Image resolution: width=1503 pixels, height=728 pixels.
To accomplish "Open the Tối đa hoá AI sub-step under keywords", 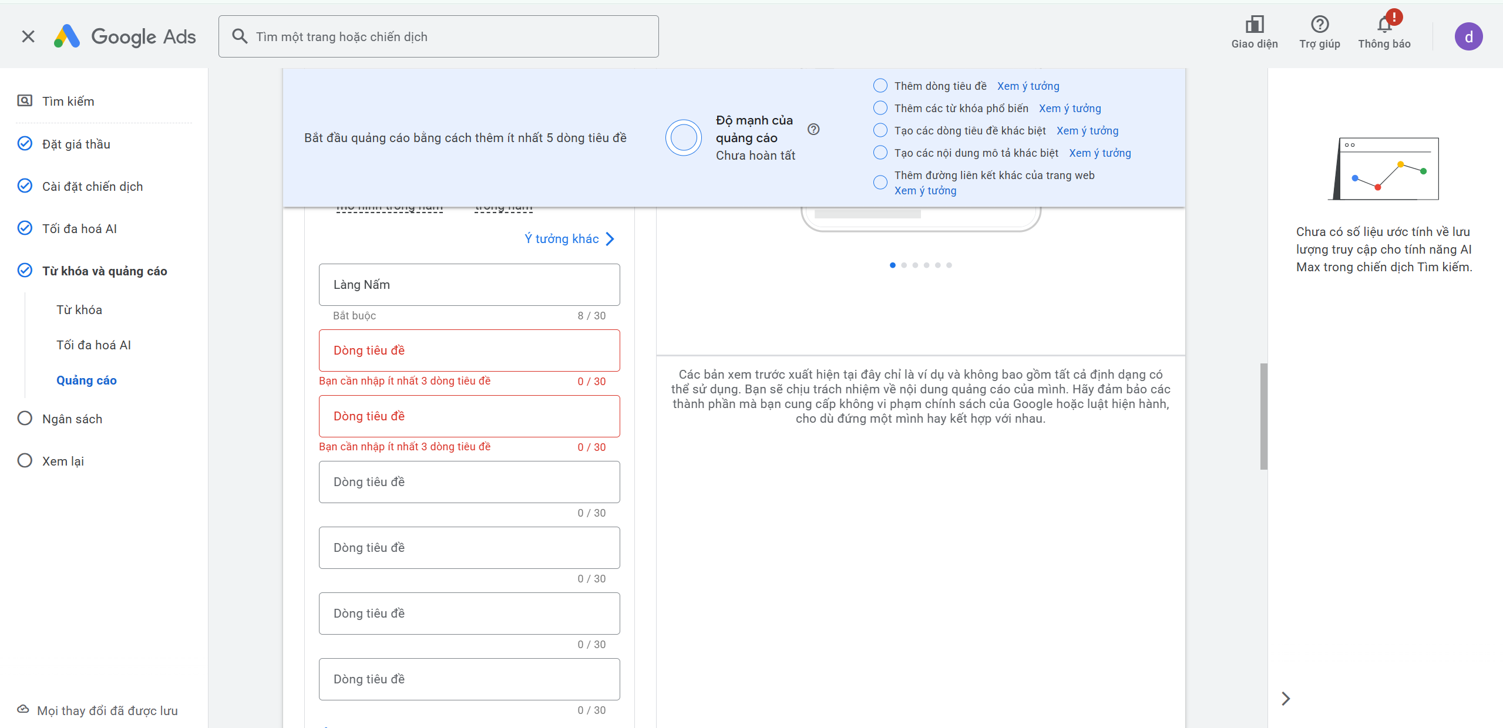I will [94, 345].
